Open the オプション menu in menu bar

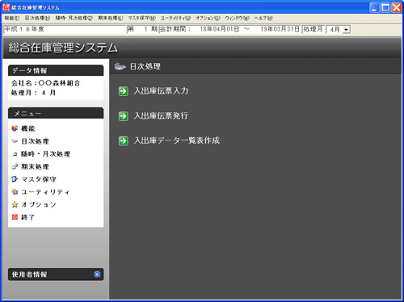click(x=208, y=18)
